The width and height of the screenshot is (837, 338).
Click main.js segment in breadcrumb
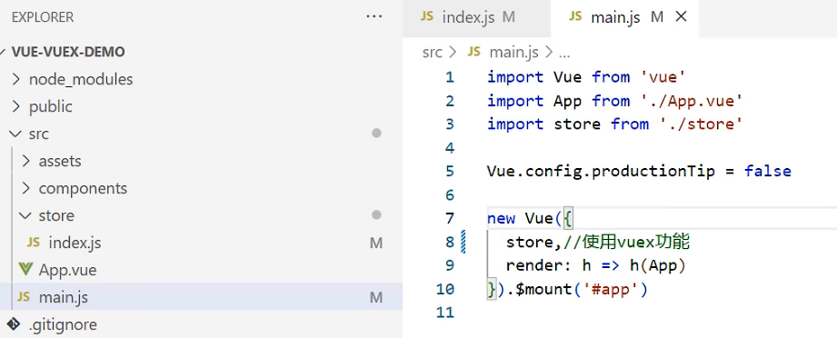pyautogui.click(x=514, y=53)
